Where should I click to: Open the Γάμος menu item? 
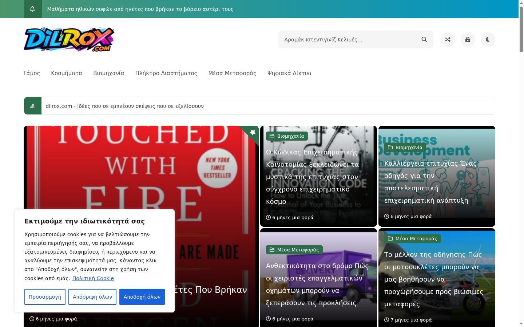click(x=32, y=73)
